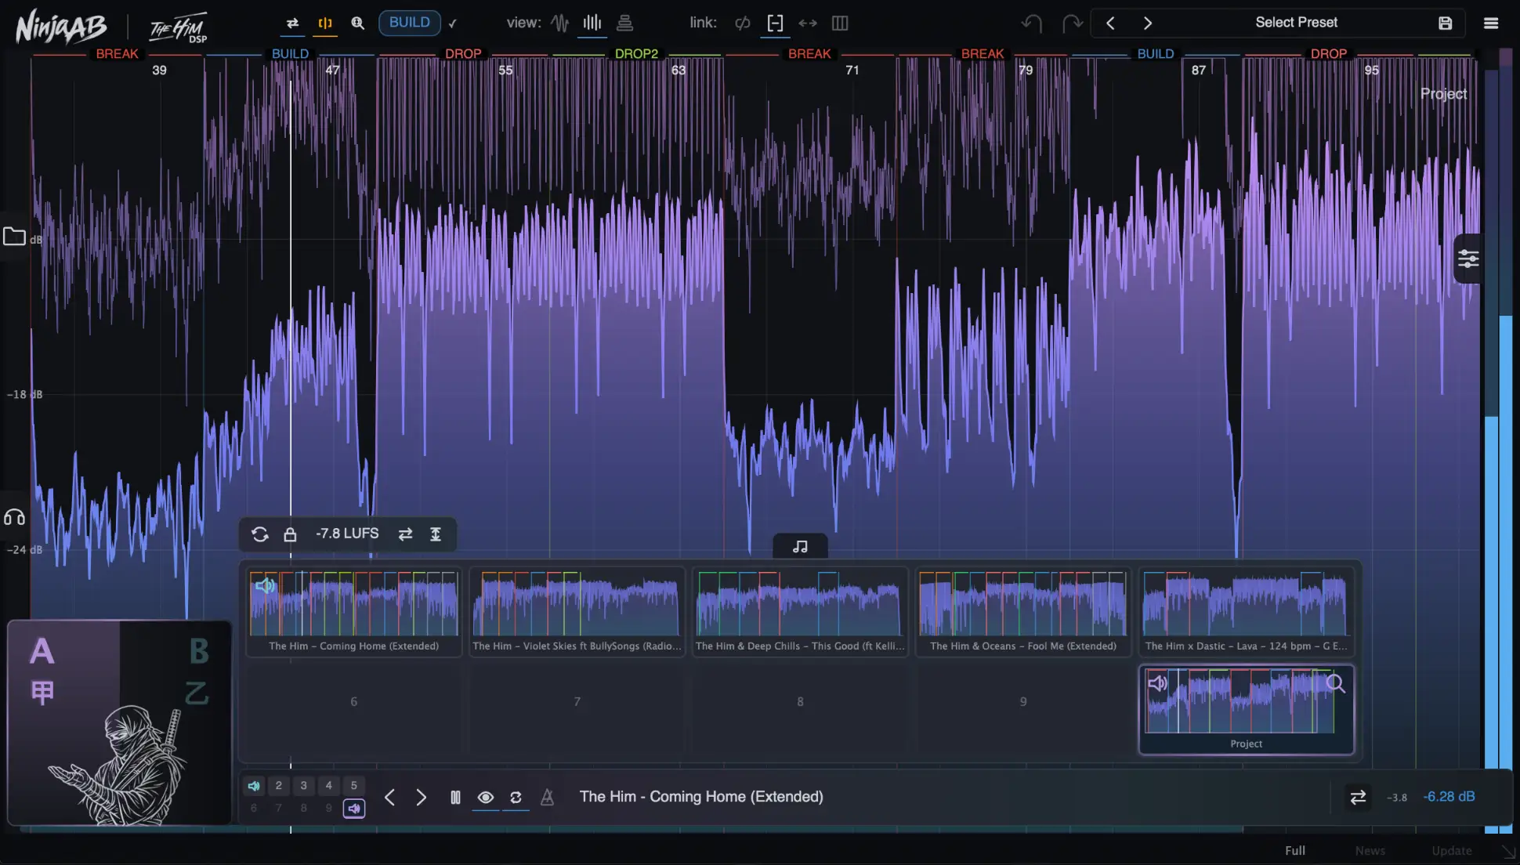Select reference slot button 2
This screenshot has height=865, width=1520.
279,786
